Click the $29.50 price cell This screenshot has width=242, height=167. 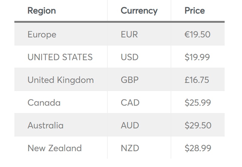[x=198, y=125]
